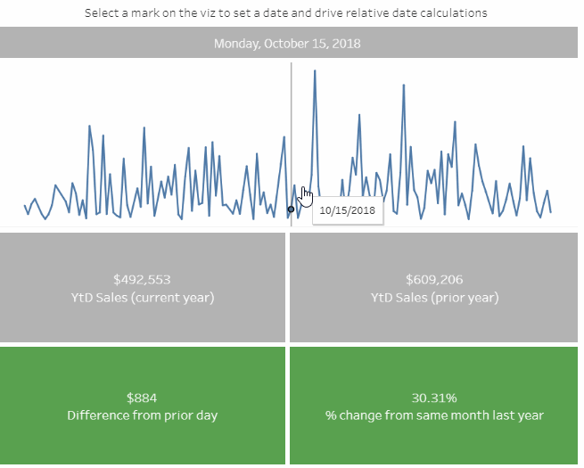Click the % change from same month label
The height and width of the screenshot is (468, 584).
(434, 415)
